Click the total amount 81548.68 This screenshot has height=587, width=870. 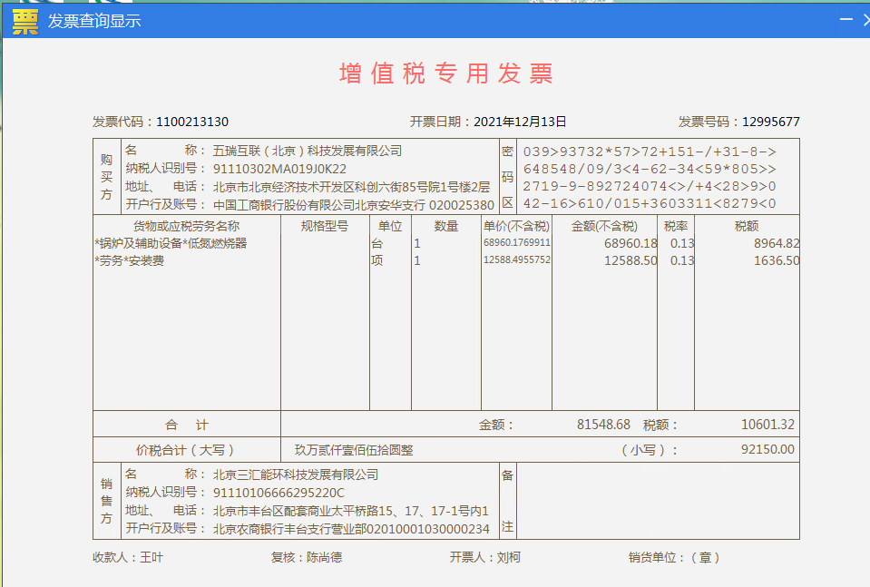[603, 424]
